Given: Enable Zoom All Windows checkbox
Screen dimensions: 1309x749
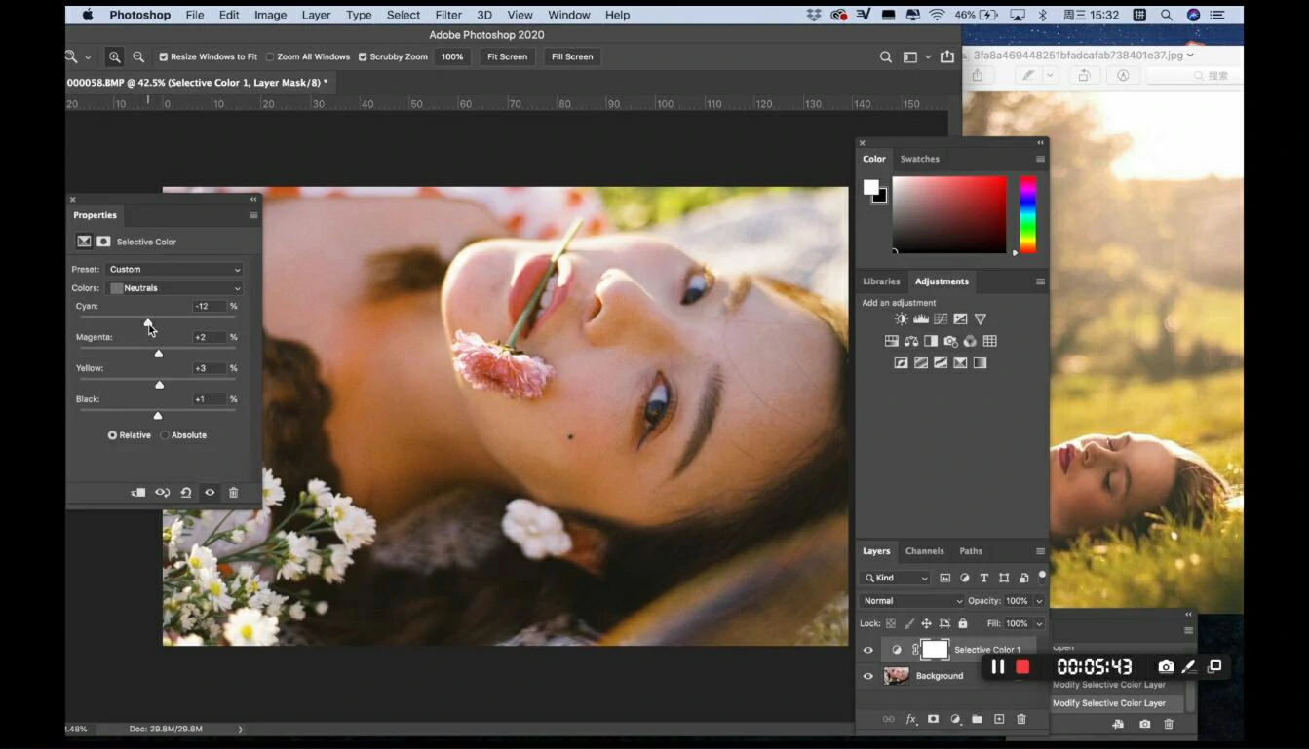Looking at the screenshot, I should (x=270, y=57).
